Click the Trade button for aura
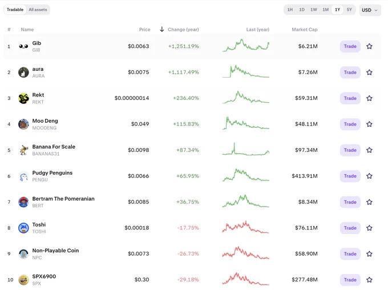388x290 pixels. [x=350, y=72]
